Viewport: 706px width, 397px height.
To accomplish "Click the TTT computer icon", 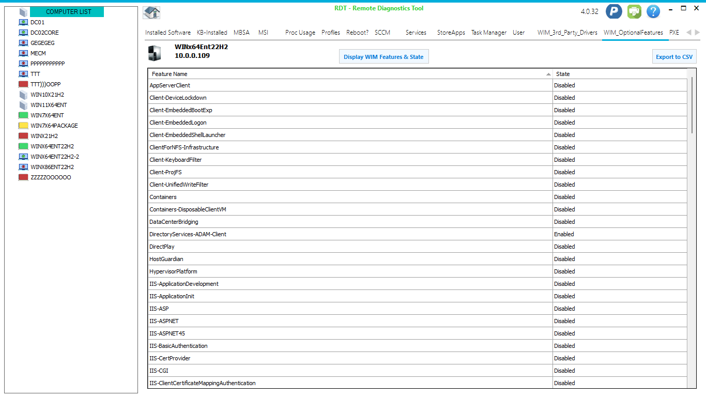I will [x=23, y=74].
